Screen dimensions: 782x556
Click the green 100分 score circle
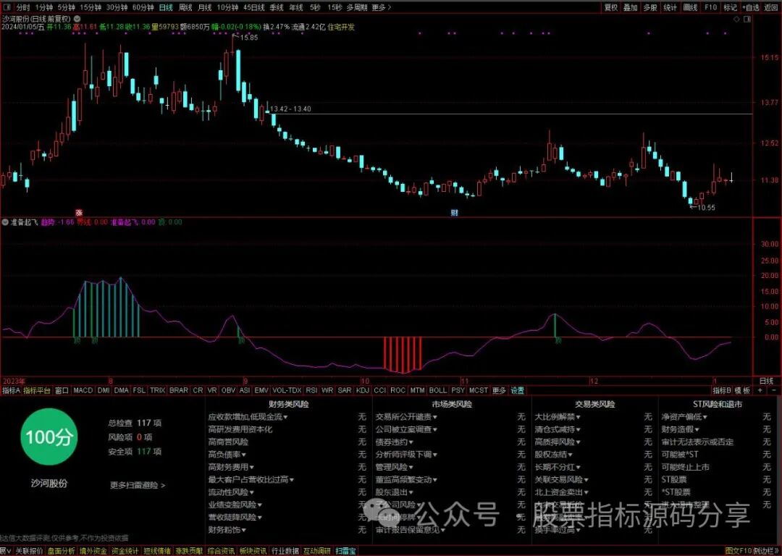coord(49,437)
